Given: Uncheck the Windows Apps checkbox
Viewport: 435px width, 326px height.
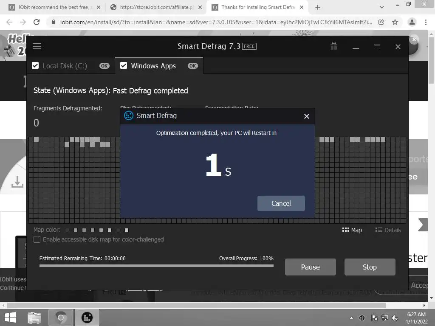Looking at the screenshot, I should 124,66.
